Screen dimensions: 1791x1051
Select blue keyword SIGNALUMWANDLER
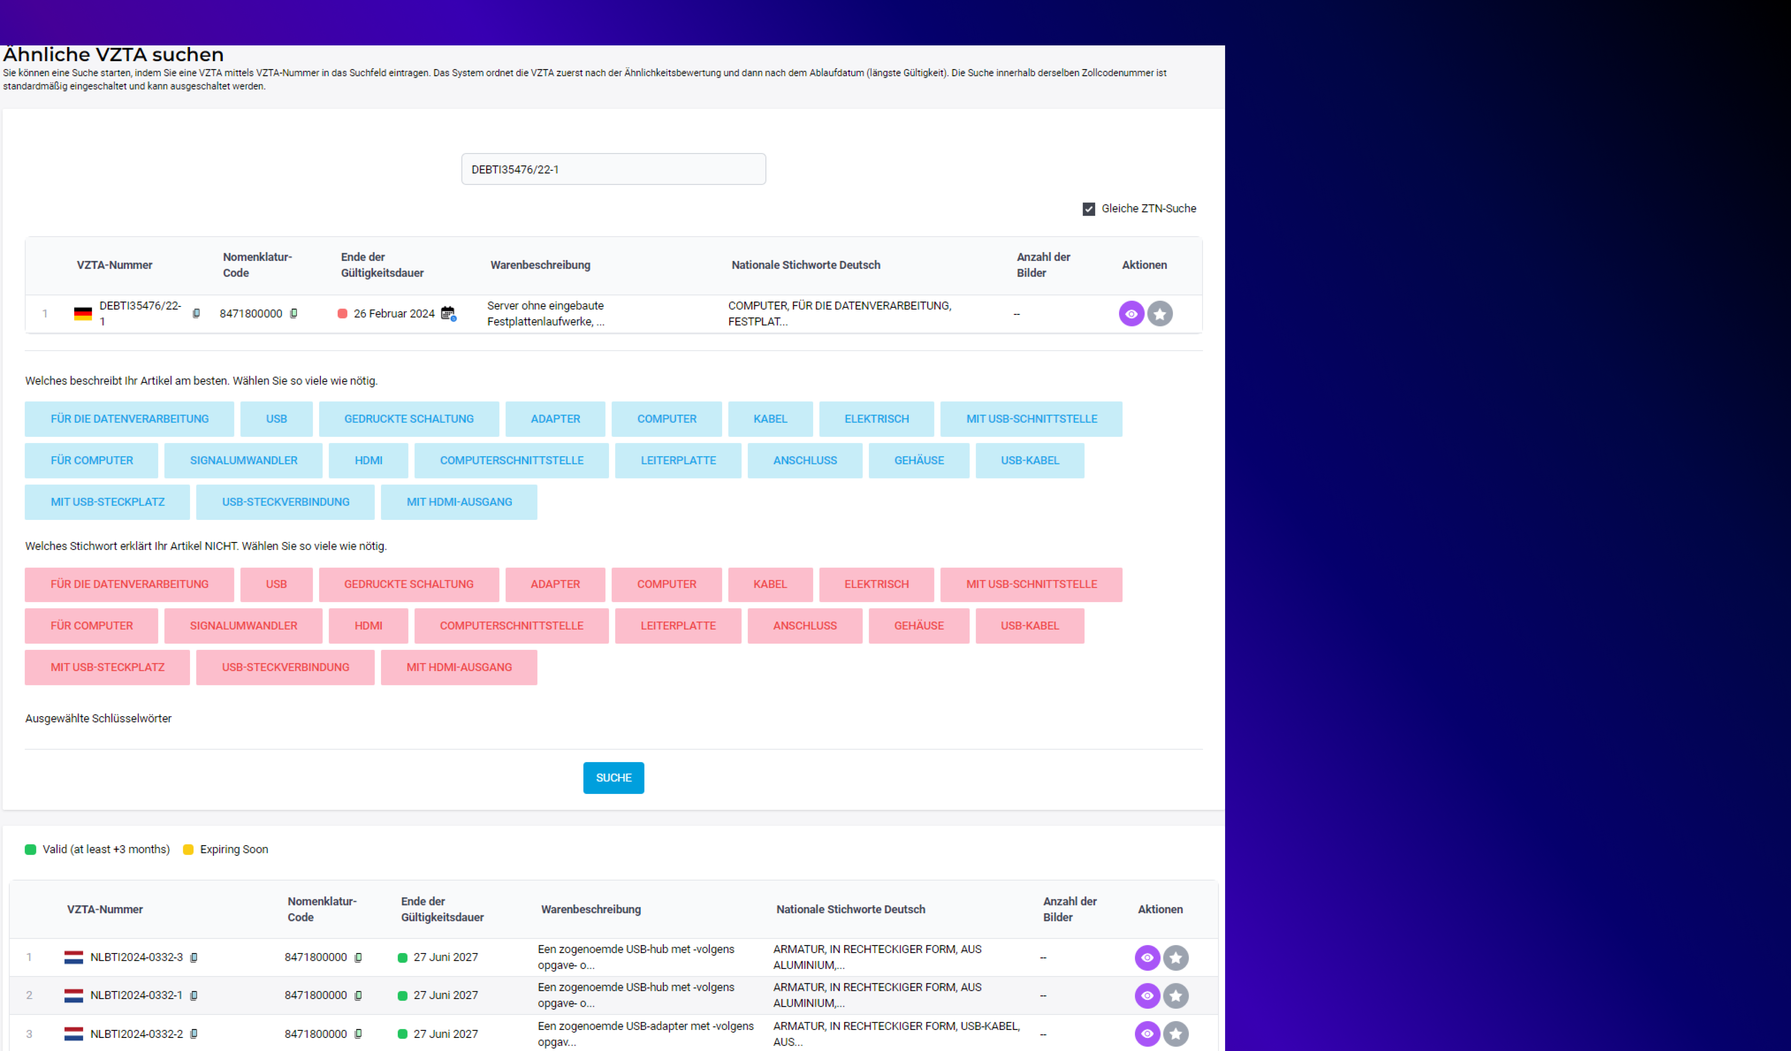pos(243,461)
